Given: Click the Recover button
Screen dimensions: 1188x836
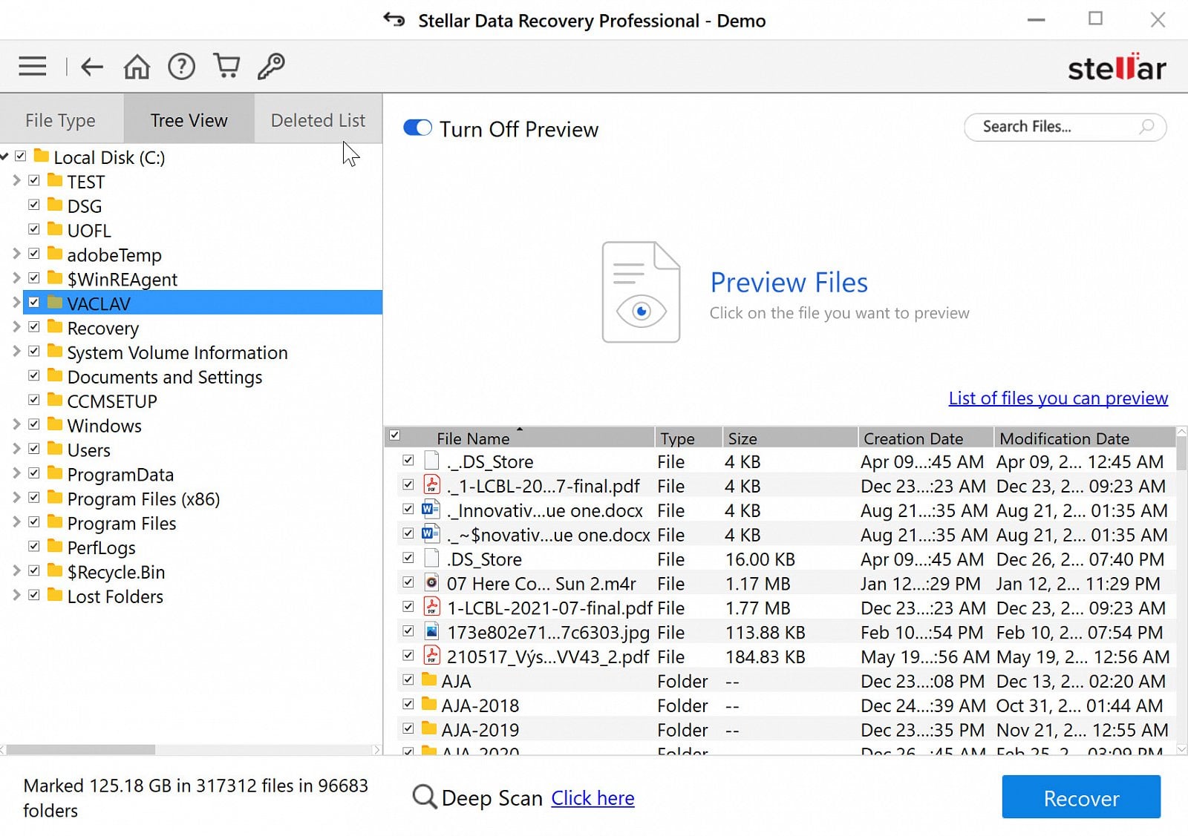Looking at the screenshot, I should pyautogui.click(x=1081, y=797).
